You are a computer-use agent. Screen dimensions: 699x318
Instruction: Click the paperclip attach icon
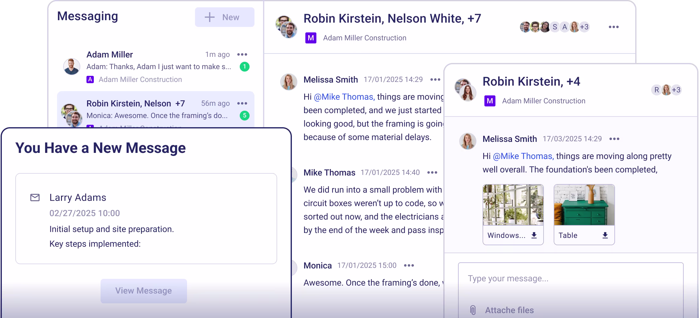pos(472,310)
